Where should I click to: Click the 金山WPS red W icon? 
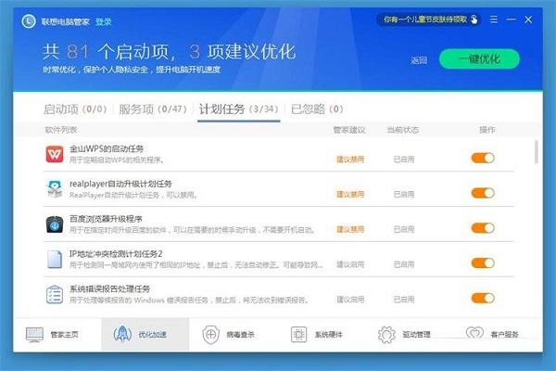[55, 155]
